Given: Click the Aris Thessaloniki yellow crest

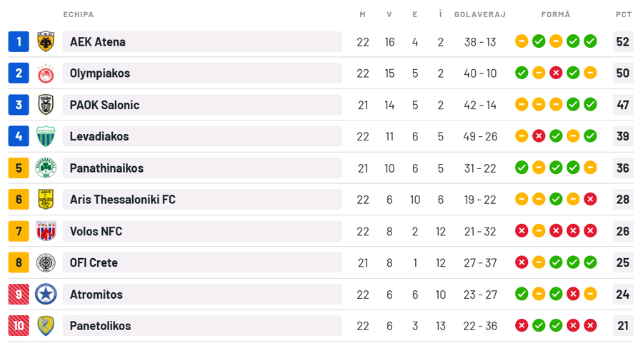Looking at the screenshot, I should point(46,200).
